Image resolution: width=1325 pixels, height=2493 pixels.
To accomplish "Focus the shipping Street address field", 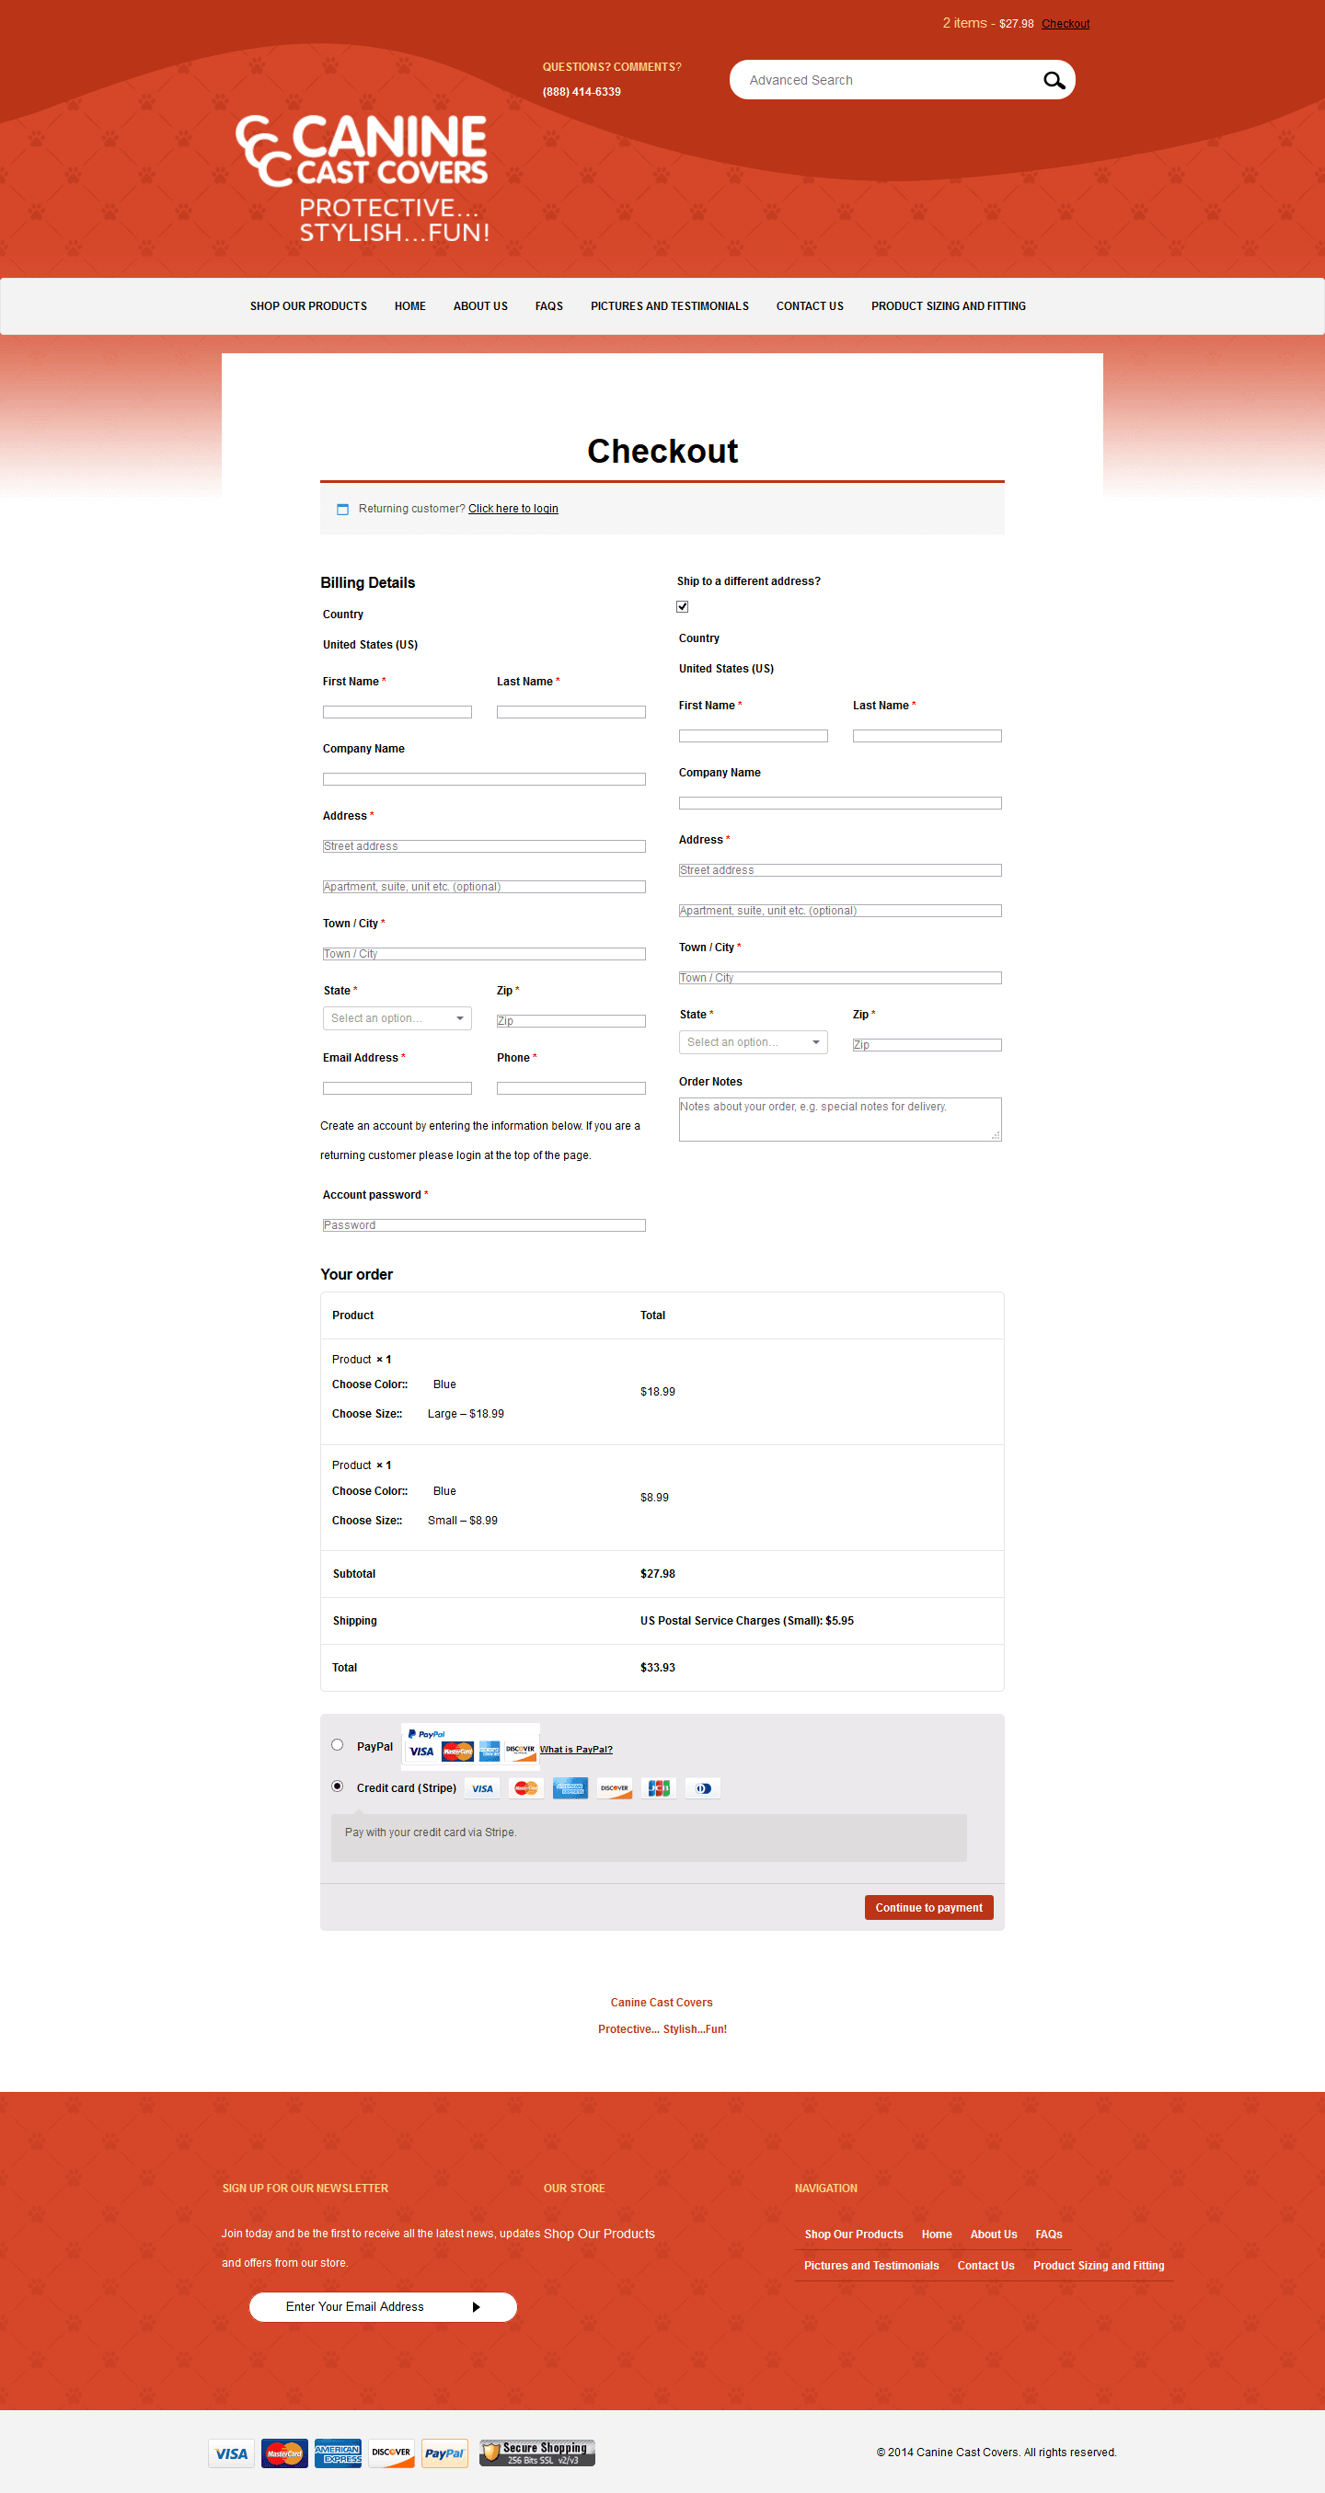I will [840, 871].
